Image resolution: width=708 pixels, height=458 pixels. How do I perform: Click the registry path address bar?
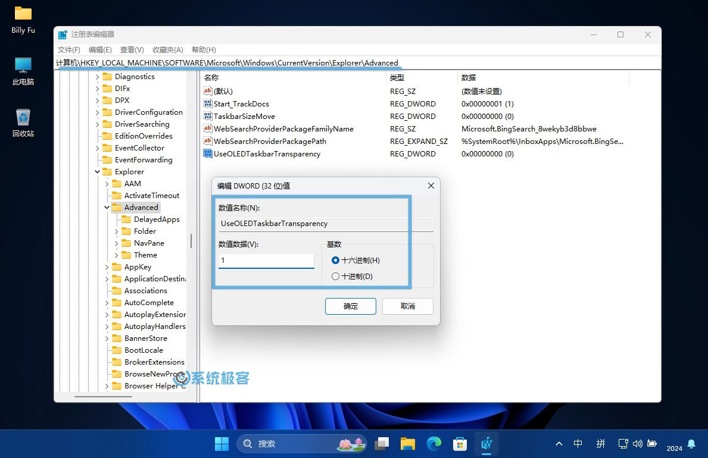tap(358, 62)
